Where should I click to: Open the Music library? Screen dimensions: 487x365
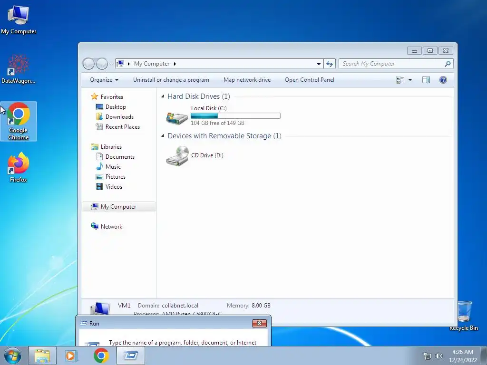tap(113, 167)
